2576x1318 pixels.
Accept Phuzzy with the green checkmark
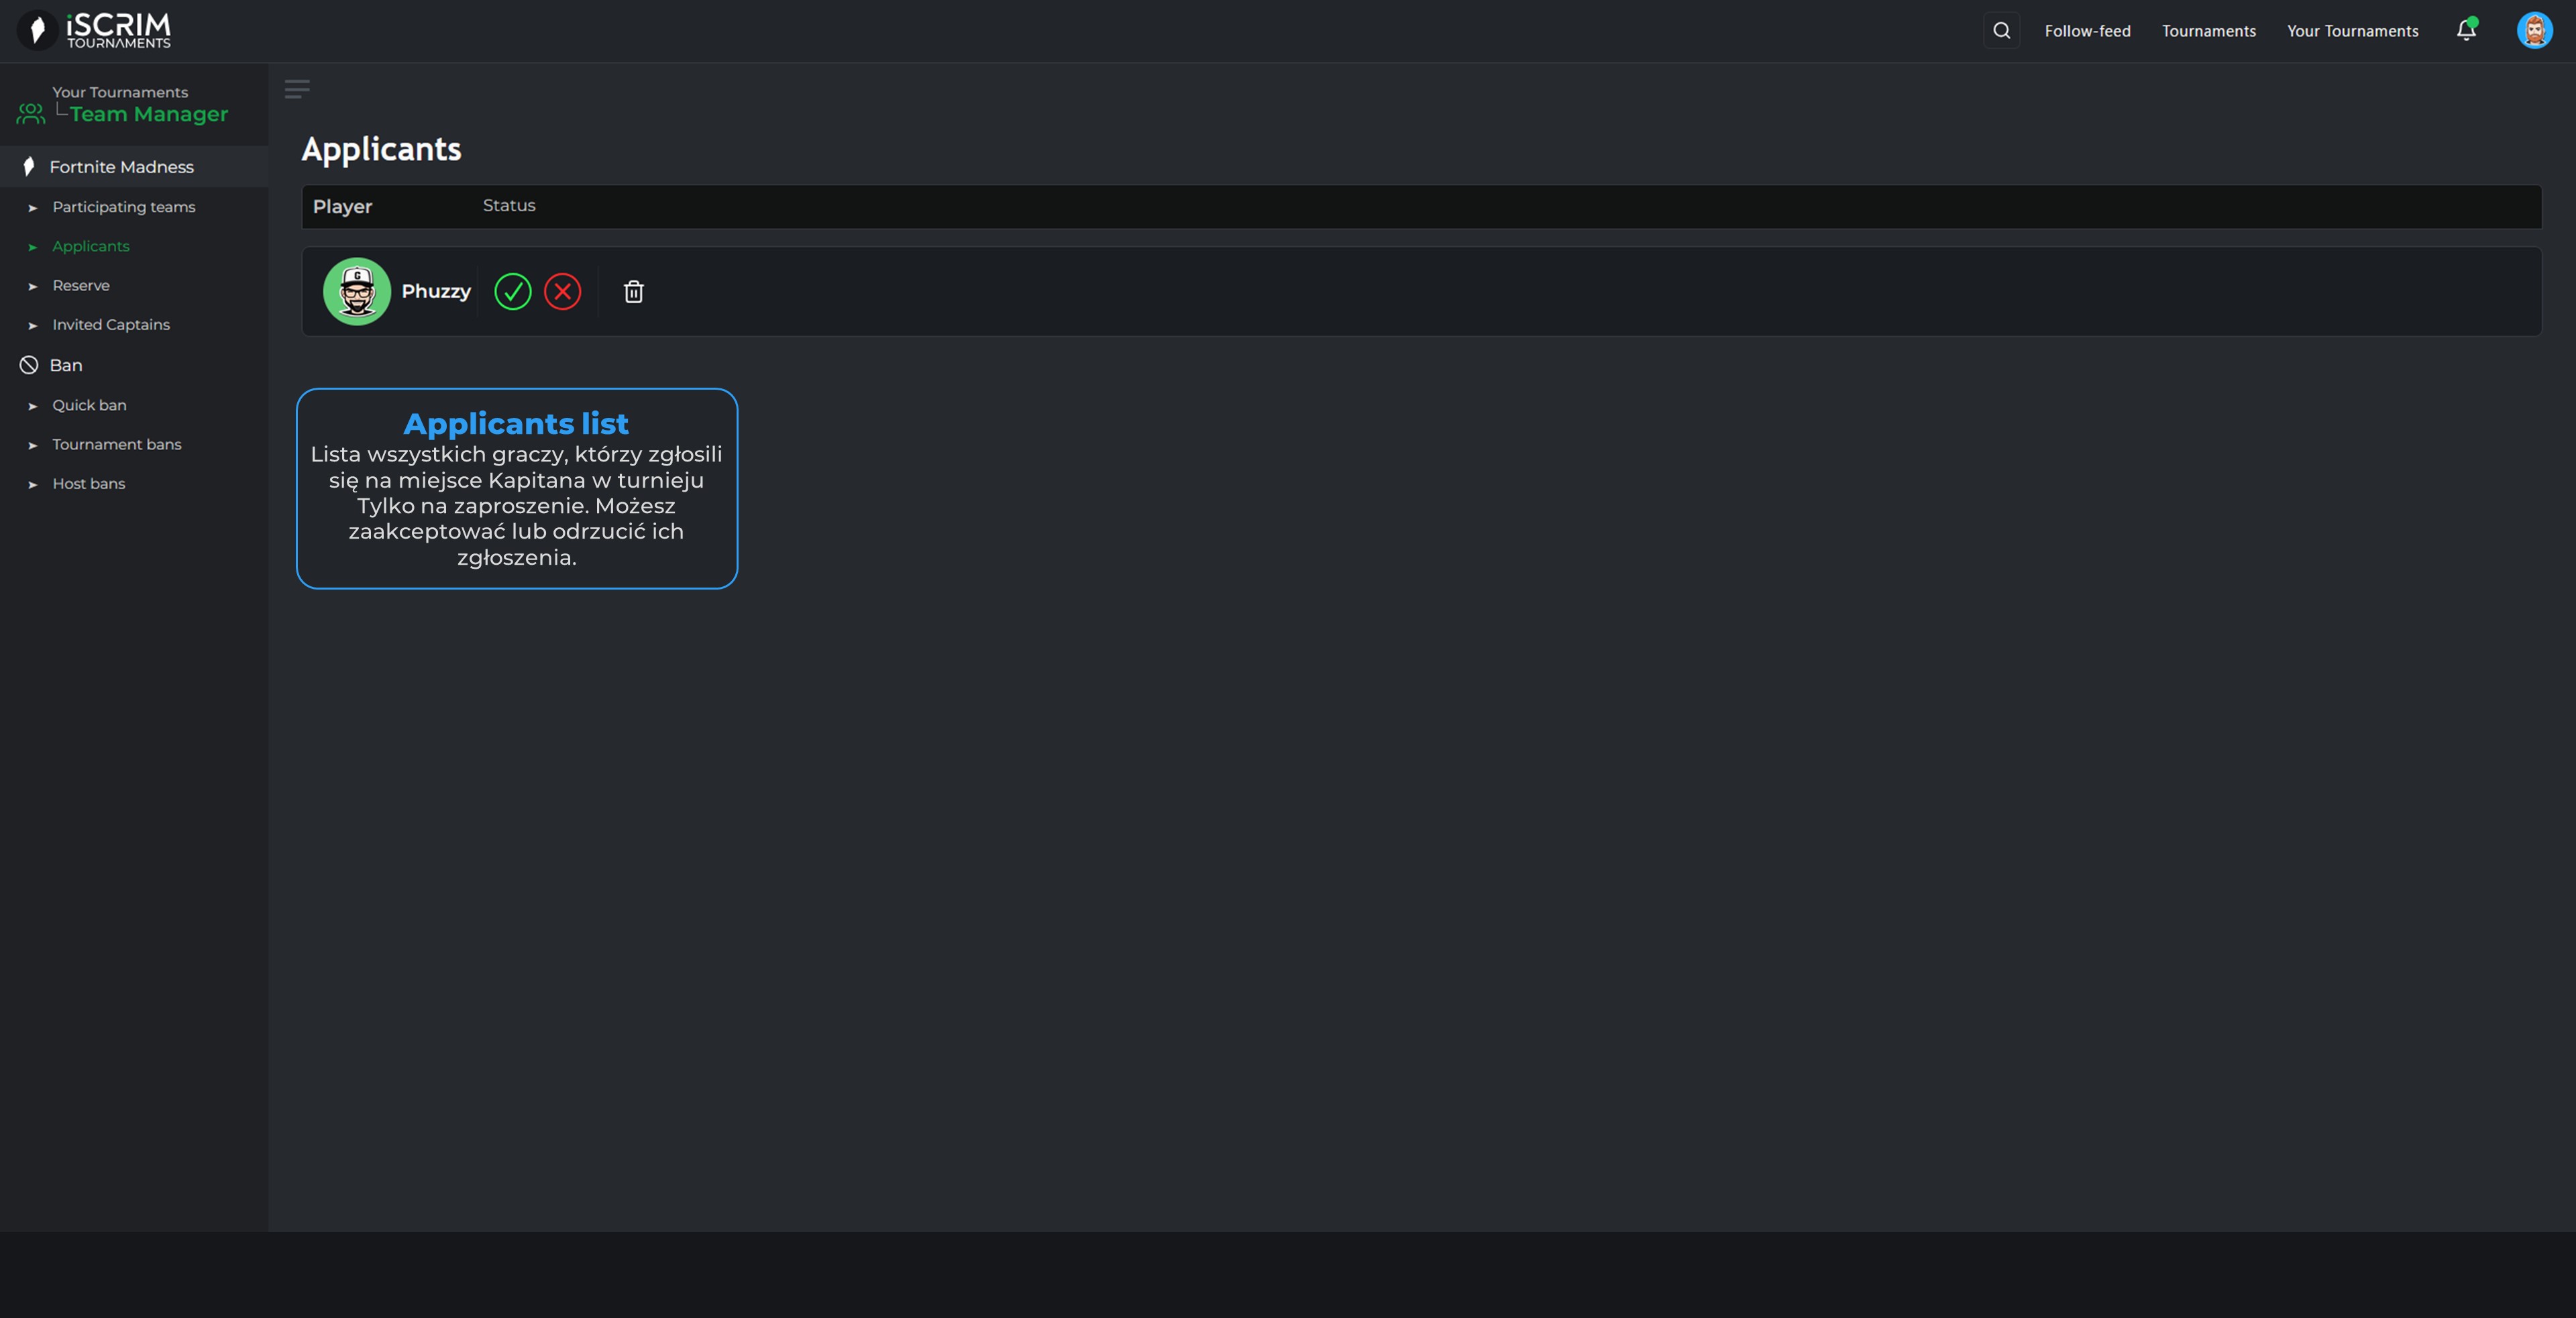(512, 292)
